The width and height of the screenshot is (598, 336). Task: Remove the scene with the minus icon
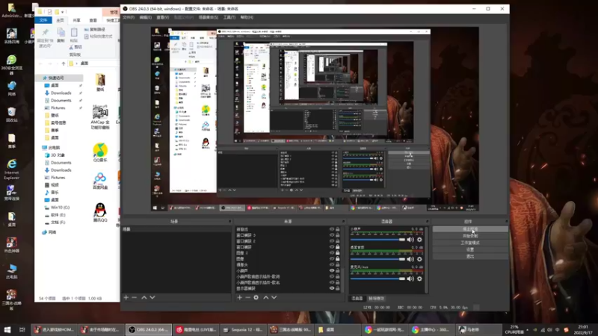coord(135,297)
